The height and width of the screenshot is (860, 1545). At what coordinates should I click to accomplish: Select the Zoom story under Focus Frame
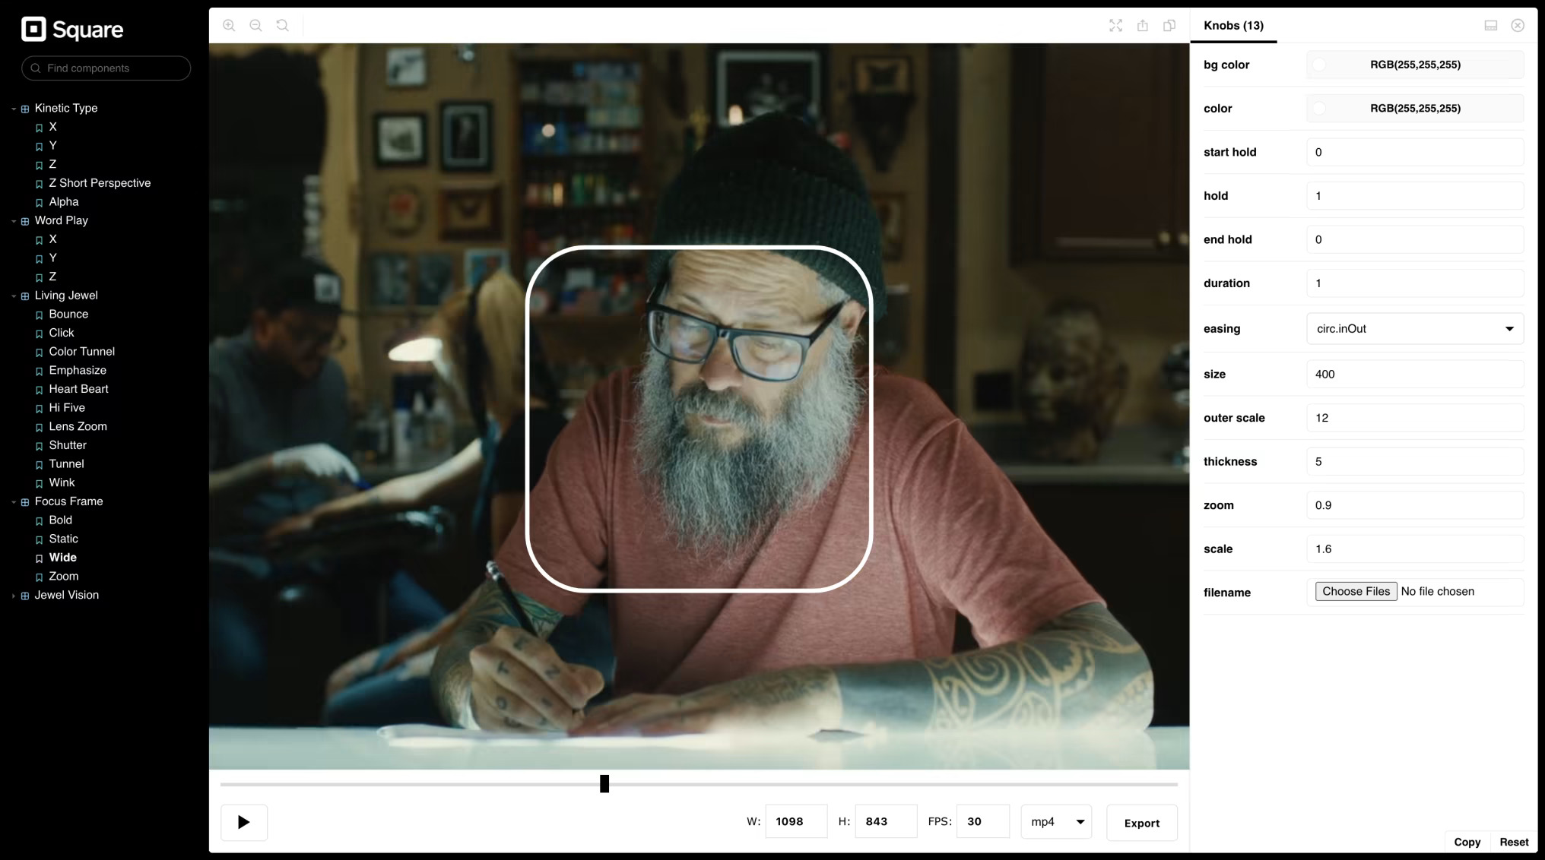click(64, 576)
